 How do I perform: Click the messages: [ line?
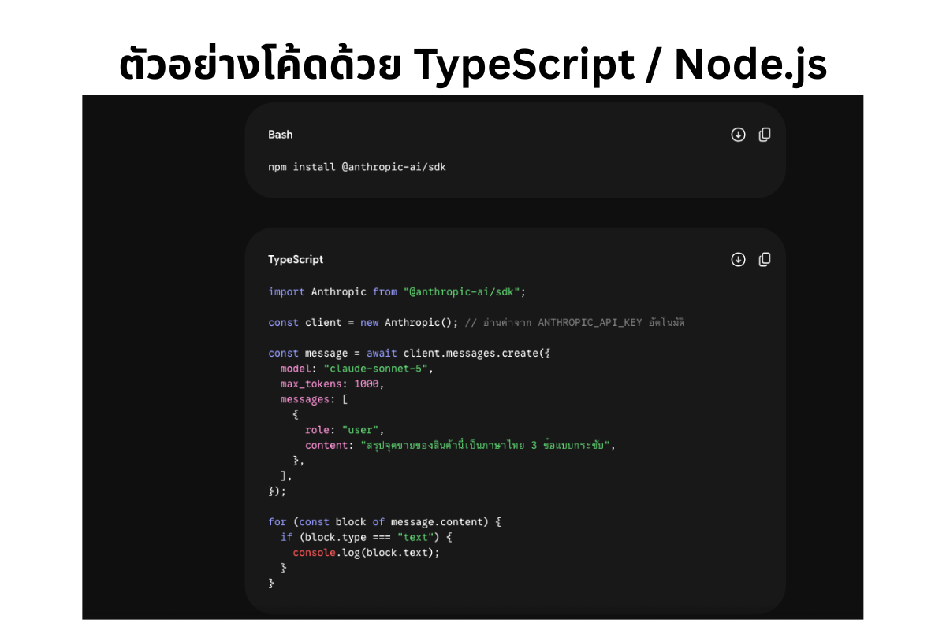pyautogui.click(x=314, y=399)
